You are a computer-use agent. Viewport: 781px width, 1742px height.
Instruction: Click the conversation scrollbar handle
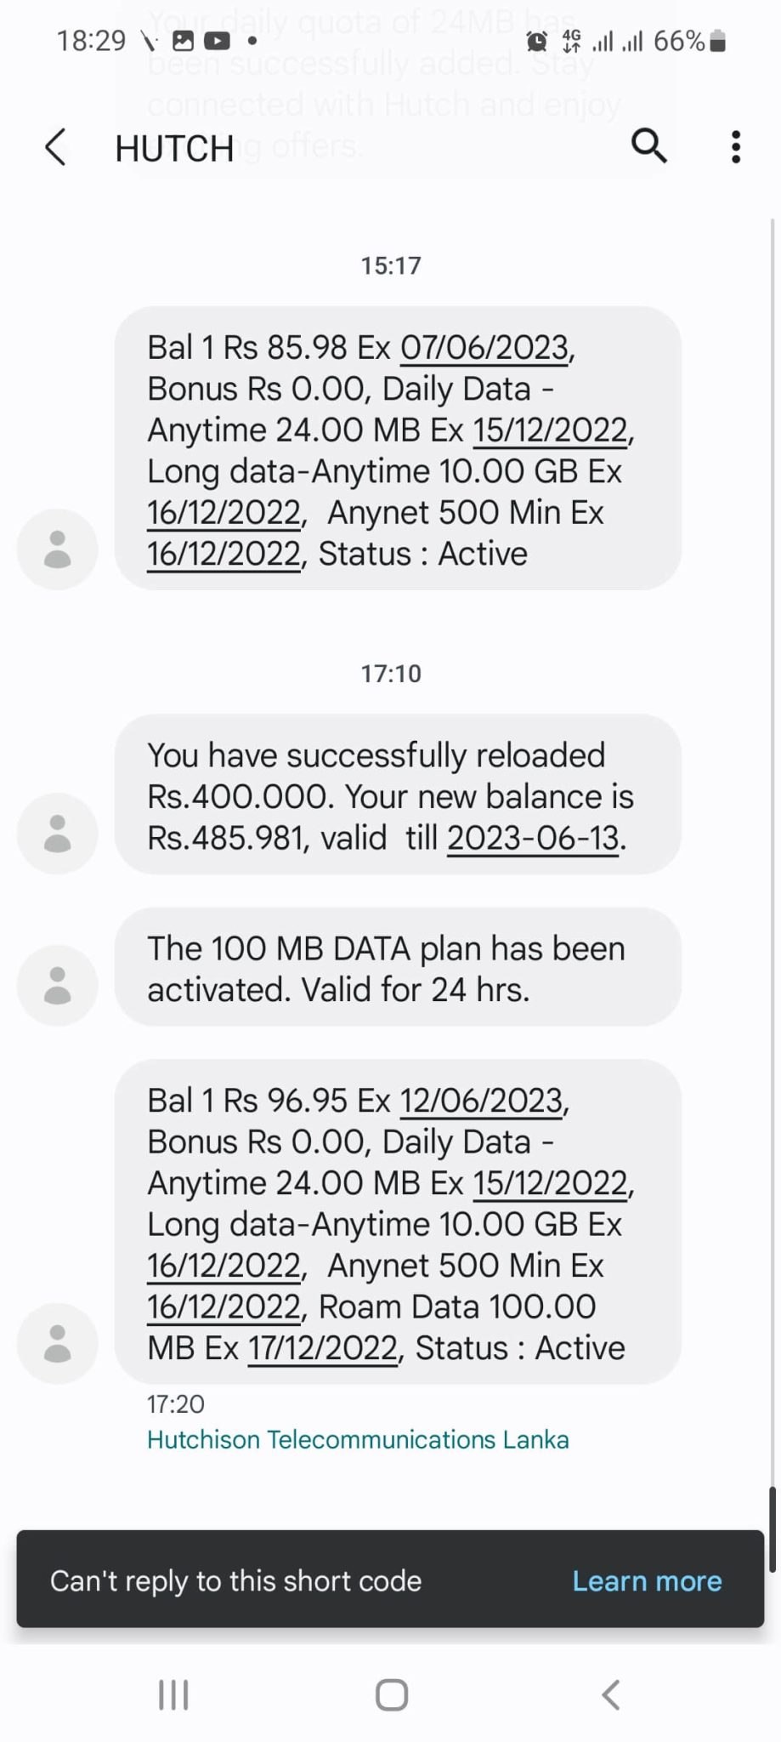click(x=773, y=1529)
